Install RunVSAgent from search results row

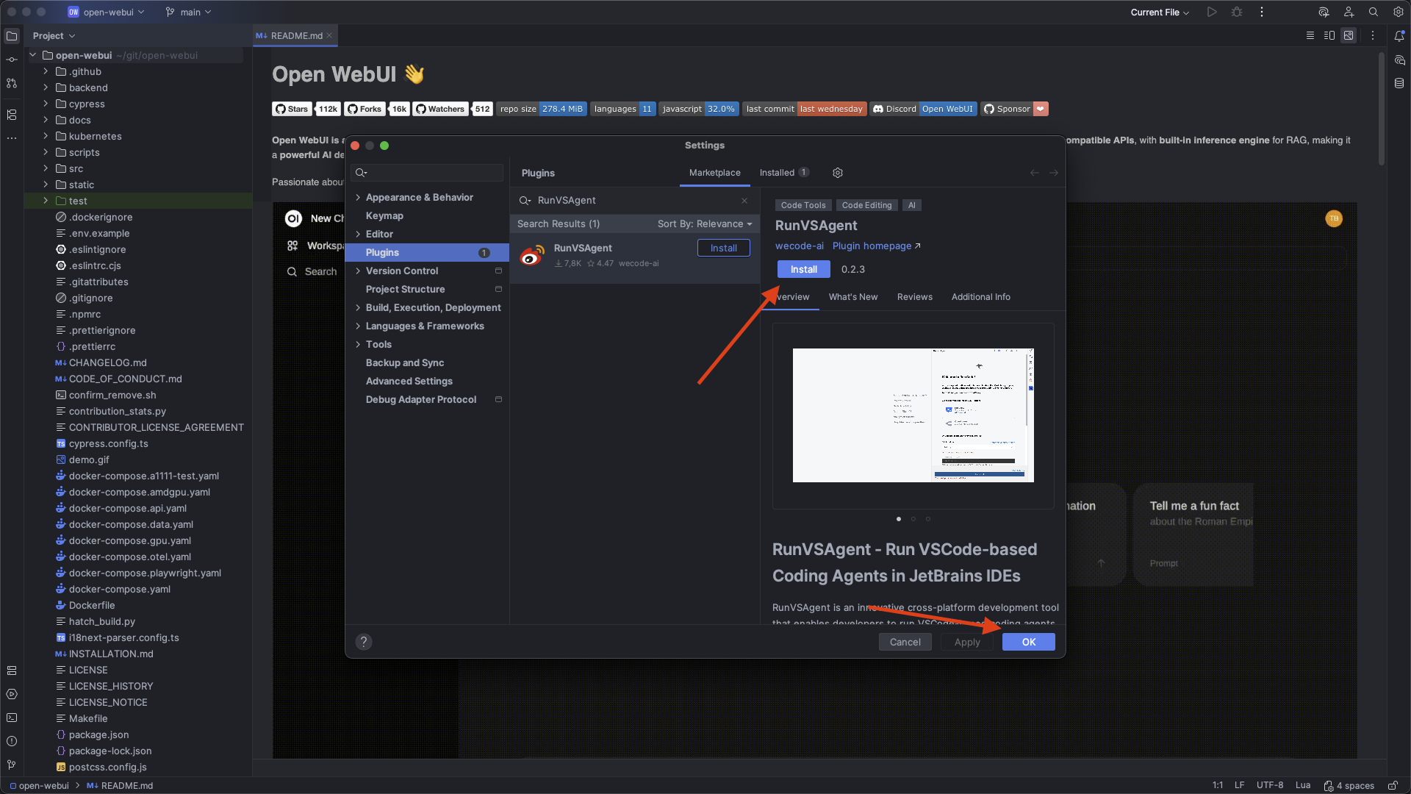(724, 248)
